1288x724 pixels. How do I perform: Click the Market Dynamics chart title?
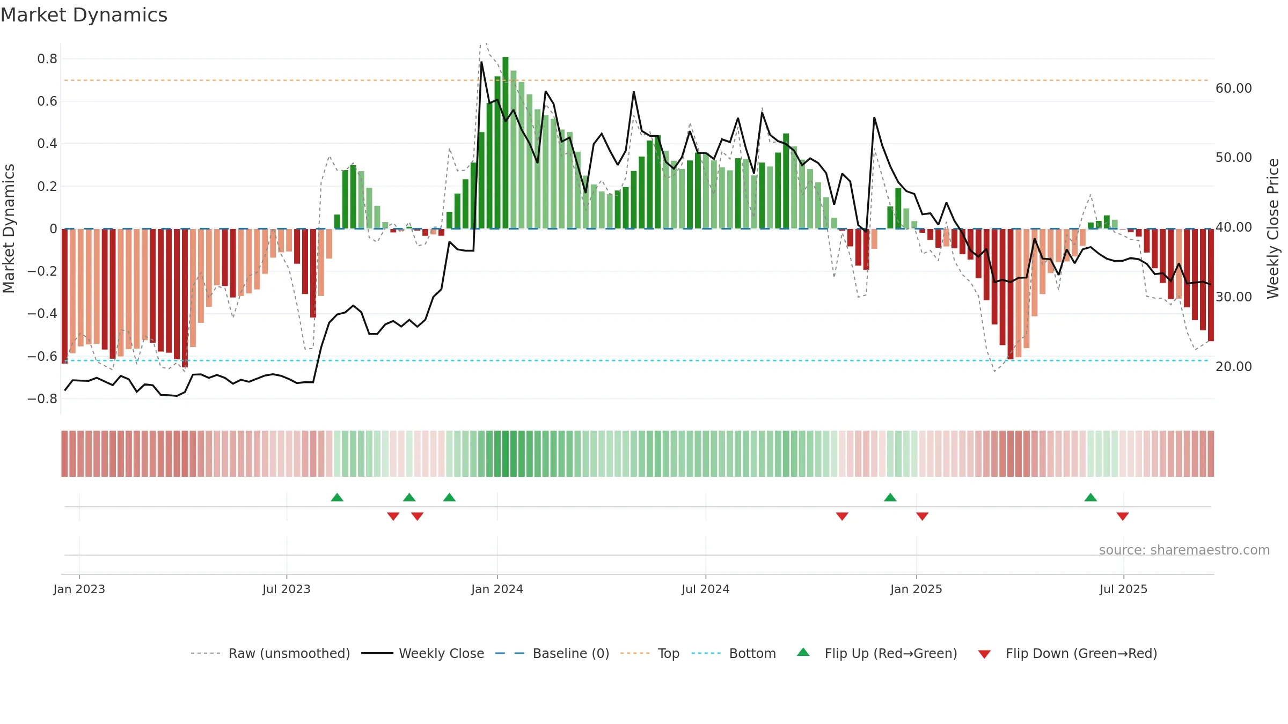(x=84, y=15)
